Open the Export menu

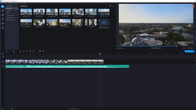click(21, 3)
